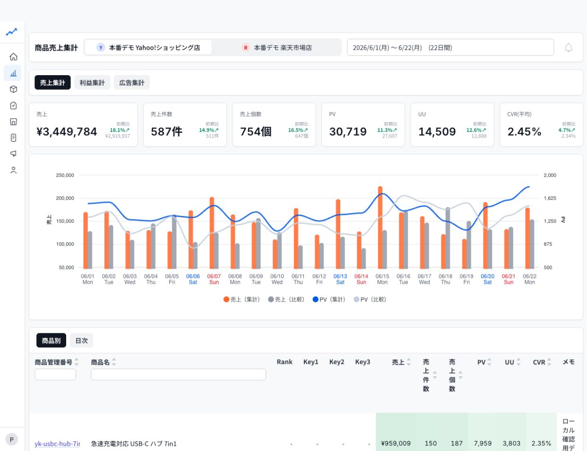Click the UU 14,509 summary card
Viewport: 587px width, 451px height.
coord(452,125)
